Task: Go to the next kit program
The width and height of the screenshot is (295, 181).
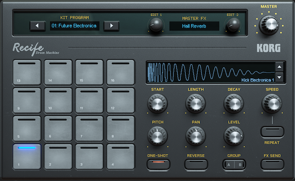Action: tap(112, 26)
